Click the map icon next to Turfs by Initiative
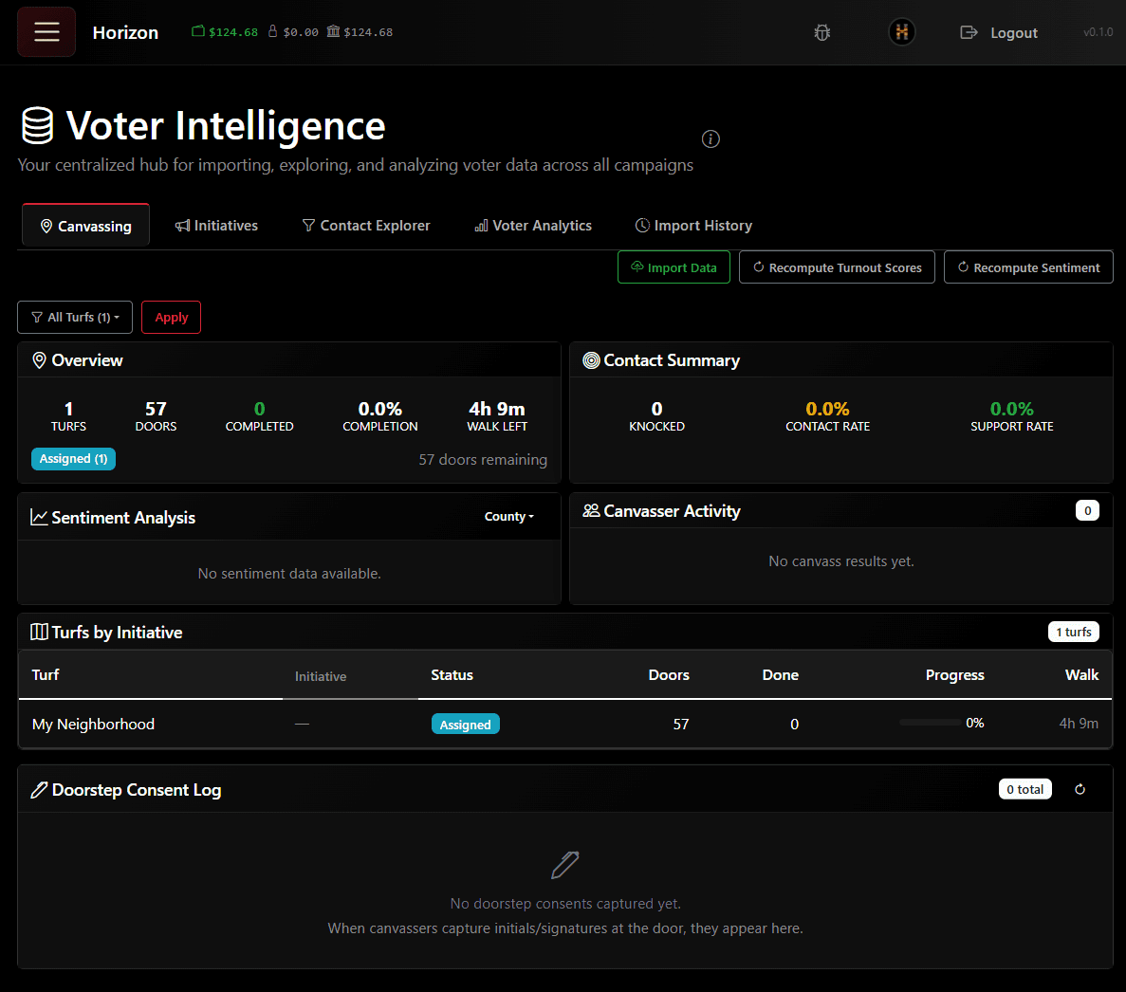This screenshot has width=1126, height=992. pos(39,632)
